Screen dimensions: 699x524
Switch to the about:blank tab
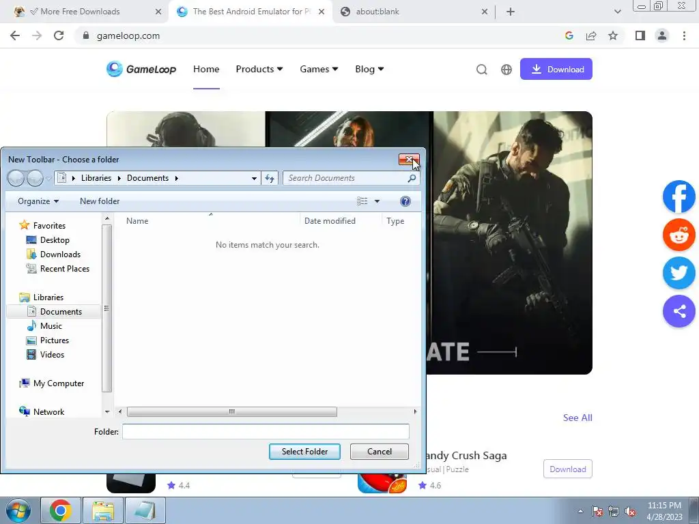[x=414, y=12]
